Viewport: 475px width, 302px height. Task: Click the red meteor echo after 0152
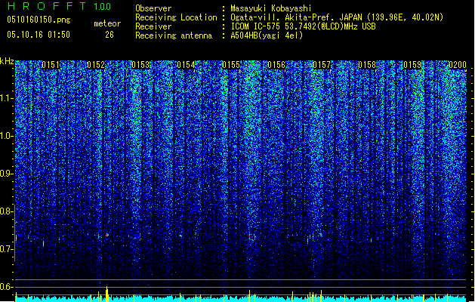pos(107,235)
